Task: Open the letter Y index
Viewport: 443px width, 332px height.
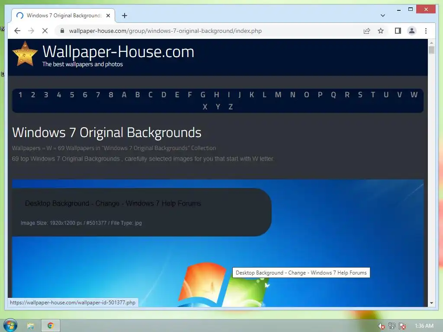Action: click(218, 107)
